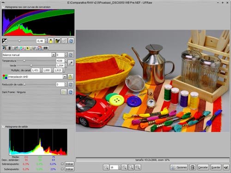The height and width of the screenshot is (173, 231).
Task: Click the Temperatura slider
Action: click(x=36, y=61)
